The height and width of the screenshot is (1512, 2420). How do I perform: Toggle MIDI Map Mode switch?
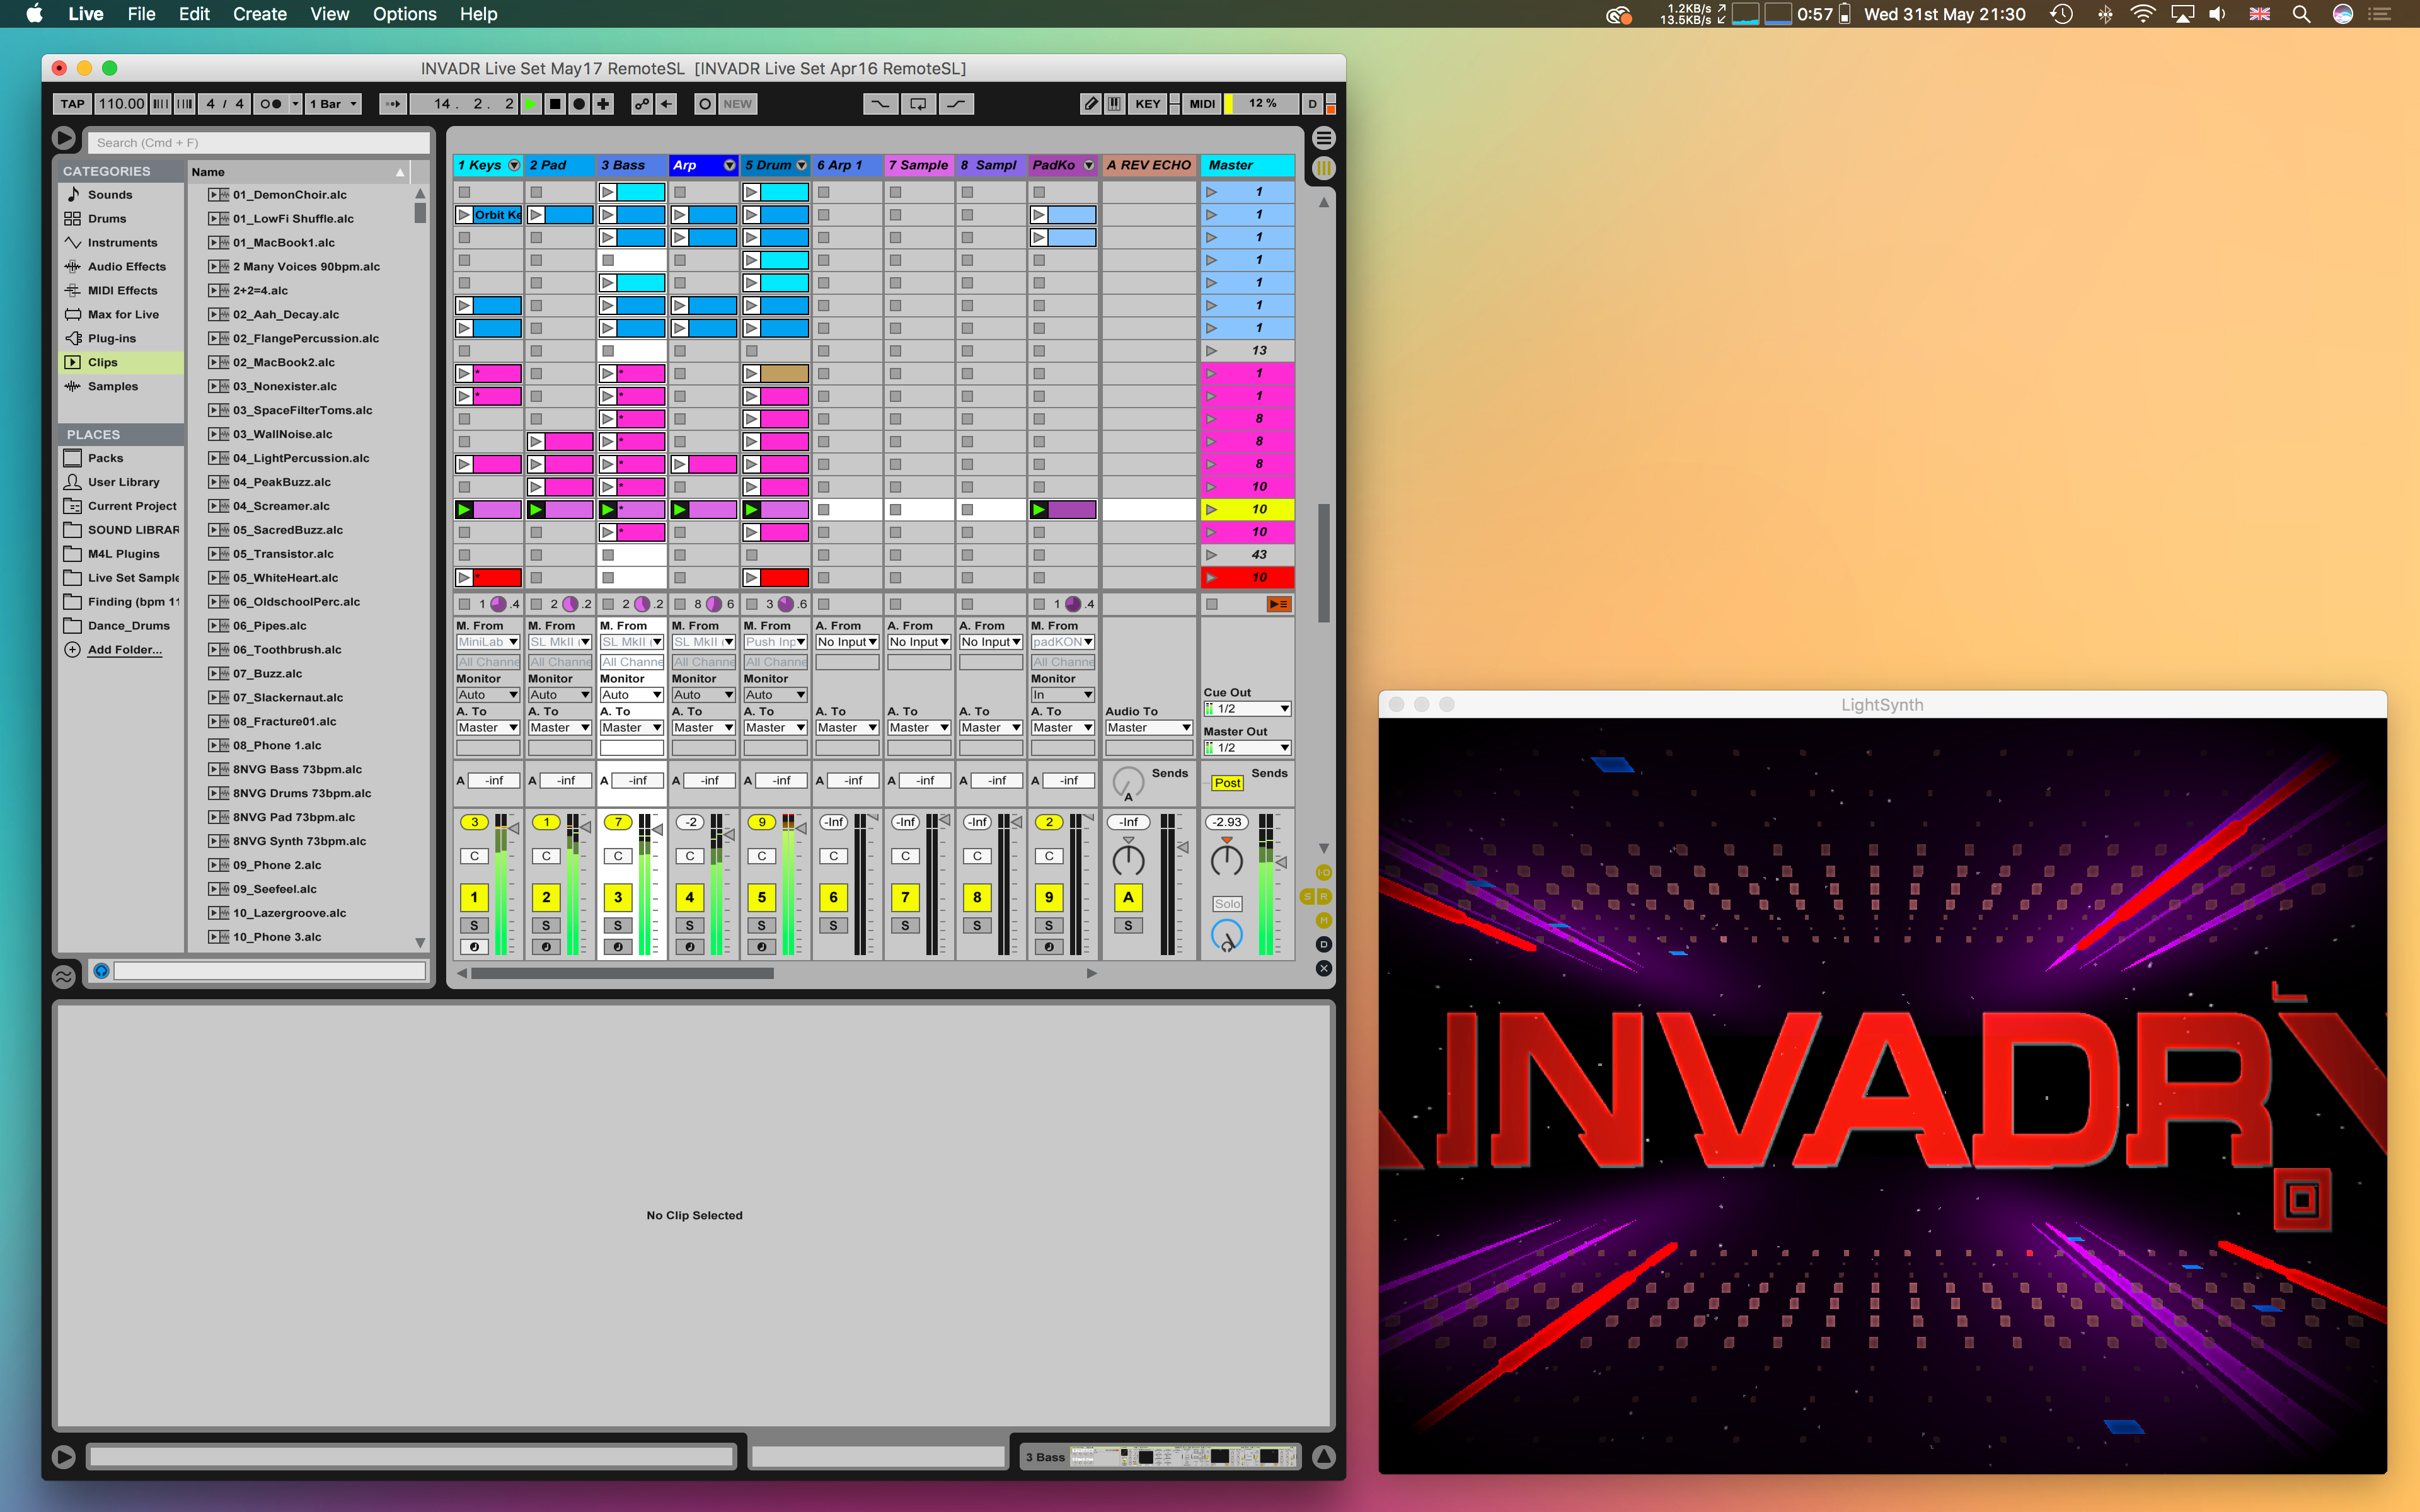[1202, 104]
